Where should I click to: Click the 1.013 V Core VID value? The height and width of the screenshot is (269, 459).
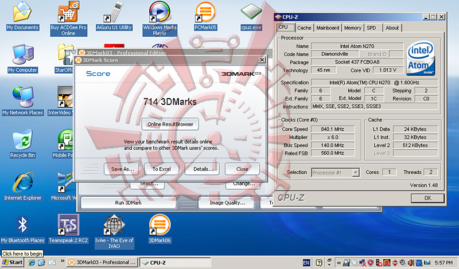pyautogui.click(x=388, y=70)
